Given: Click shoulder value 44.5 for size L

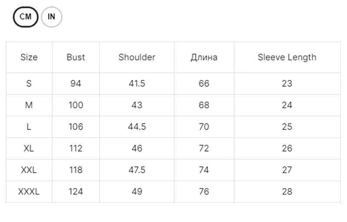Looking at the screenshot, I should point(137,127).
